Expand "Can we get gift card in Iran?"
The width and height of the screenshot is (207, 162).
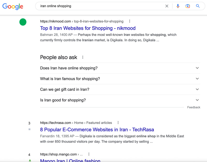[120, 89]
